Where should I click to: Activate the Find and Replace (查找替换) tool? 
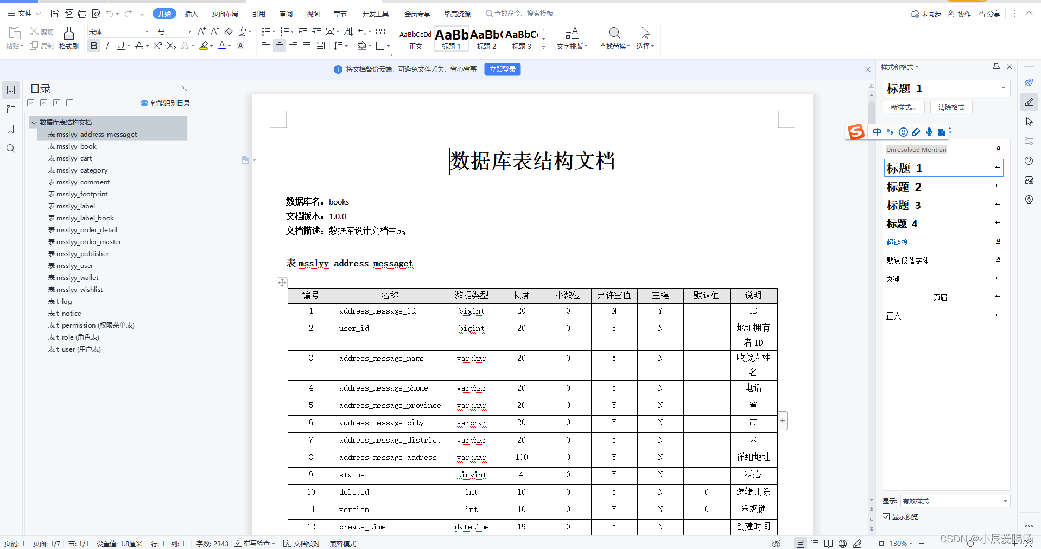(614, 38)
